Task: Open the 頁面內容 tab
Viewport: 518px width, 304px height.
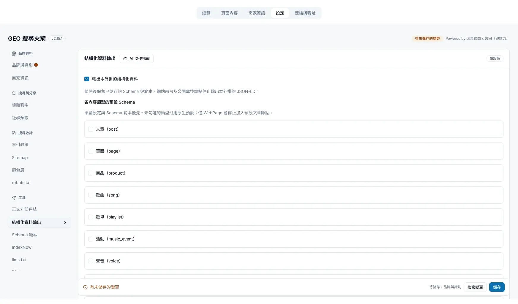Action: pyautogui.click(x=229, y=13)
